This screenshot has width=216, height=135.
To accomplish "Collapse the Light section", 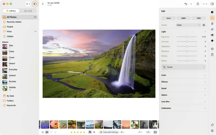I will (x=205, y=32).
